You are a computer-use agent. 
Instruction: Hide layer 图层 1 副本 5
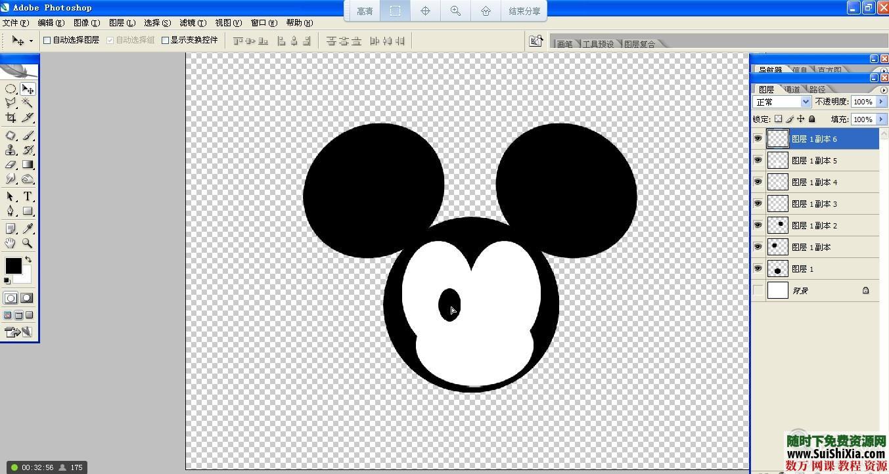point(758,160)
